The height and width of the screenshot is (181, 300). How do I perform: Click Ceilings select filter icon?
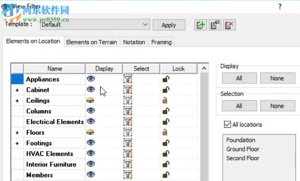(128, 100)
